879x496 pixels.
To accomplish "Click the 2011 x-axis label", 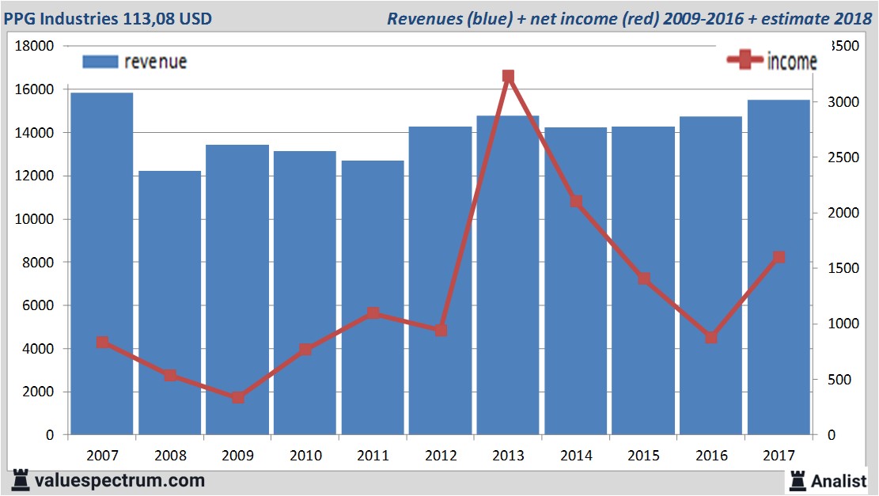I will click(373, 455).
